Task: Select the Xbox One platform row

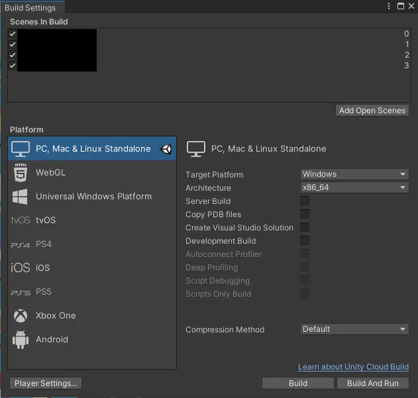Action: tap(92, 316)
